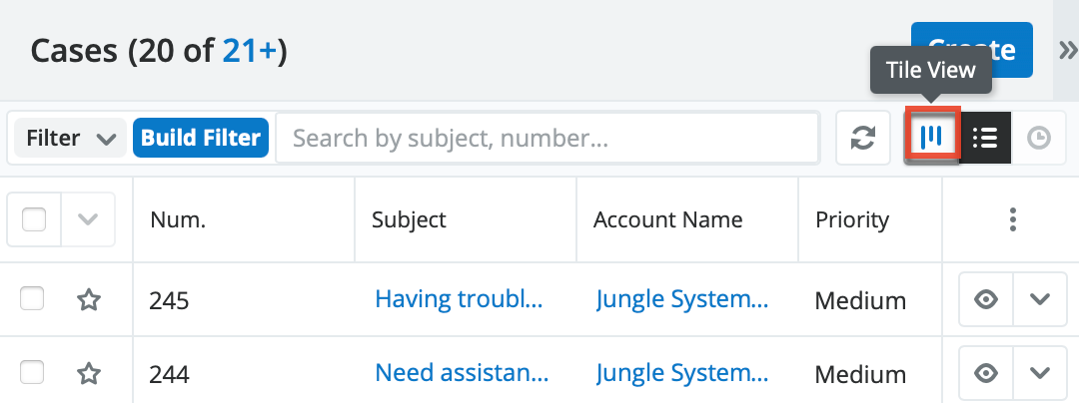This screenshot has width=1079, height=403.
Task: Favorite case 245 with star icon
Action: [x=89, y=299]
